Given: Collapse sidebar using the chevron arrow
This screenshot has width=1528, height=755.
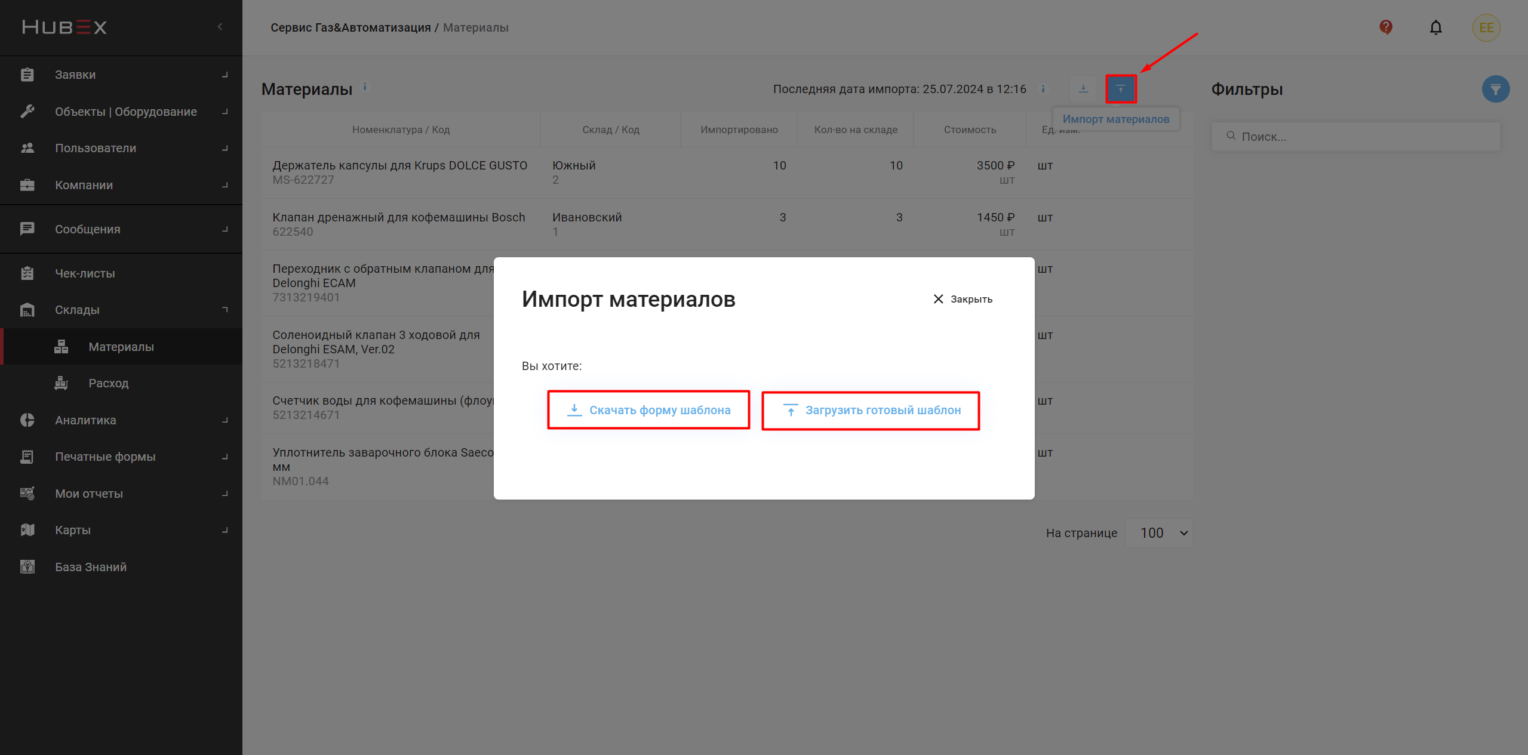Looking at the screenshot, I should (220, 27).
